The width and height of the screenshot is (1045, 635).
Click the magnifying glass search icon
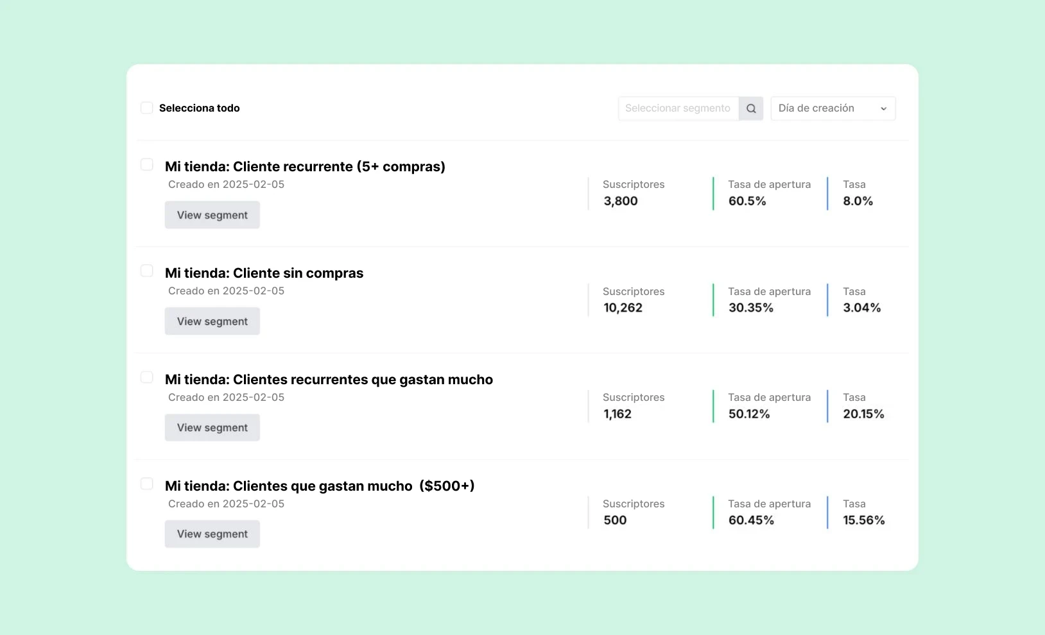tap(750, 108)
